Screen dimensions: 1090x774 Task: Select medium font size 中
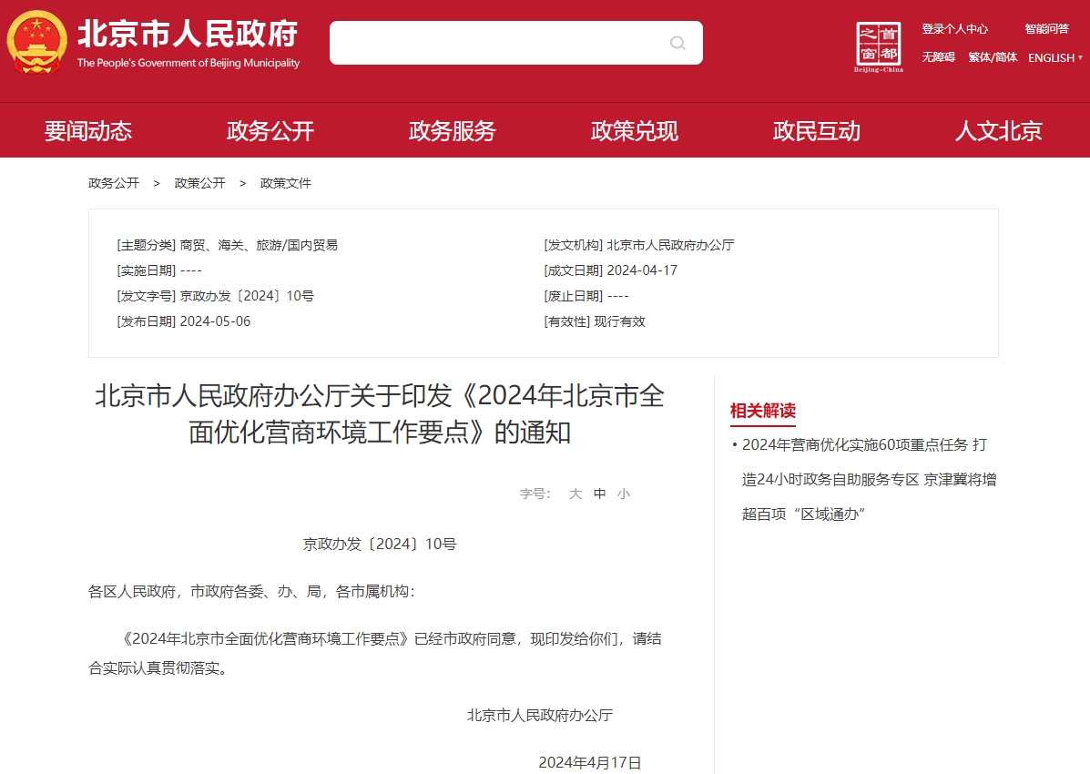point(598,493)
